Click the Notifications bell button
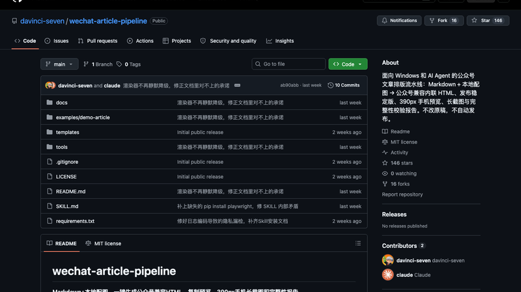 [x=399, y=21]
